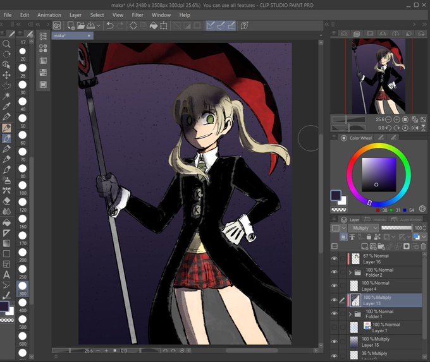The image size is (430, 362).
Task: Expand Folder 1 in layer list
Action: (x=350, y=314)
